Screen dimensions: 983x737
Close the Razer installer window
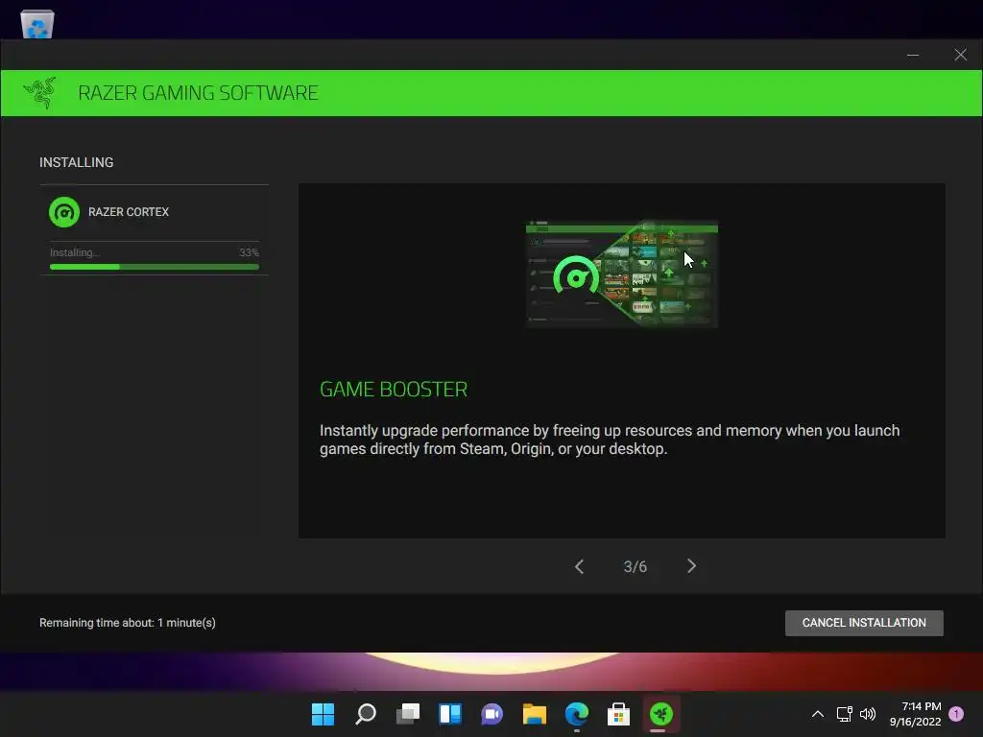(x=960, y=55)
